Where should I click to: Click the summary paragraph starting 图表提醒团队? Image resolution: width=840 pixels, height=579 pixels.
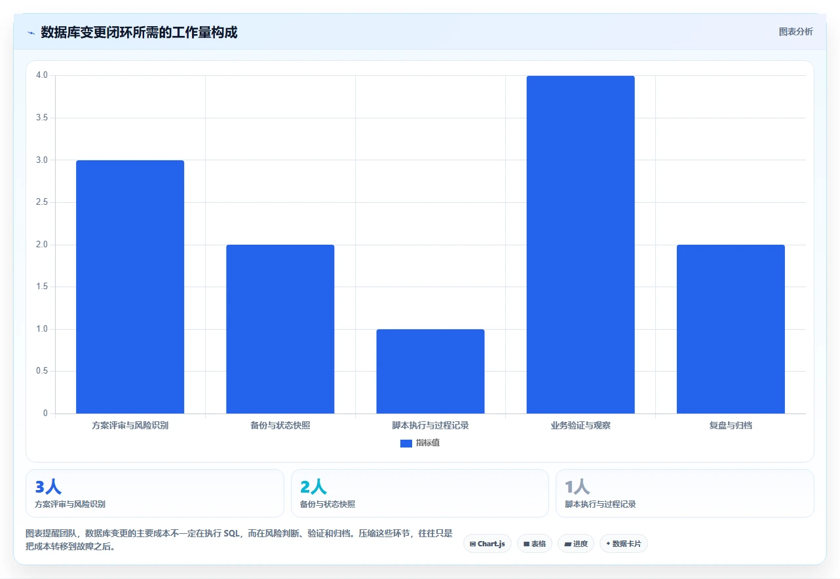(x=239, y=540)
